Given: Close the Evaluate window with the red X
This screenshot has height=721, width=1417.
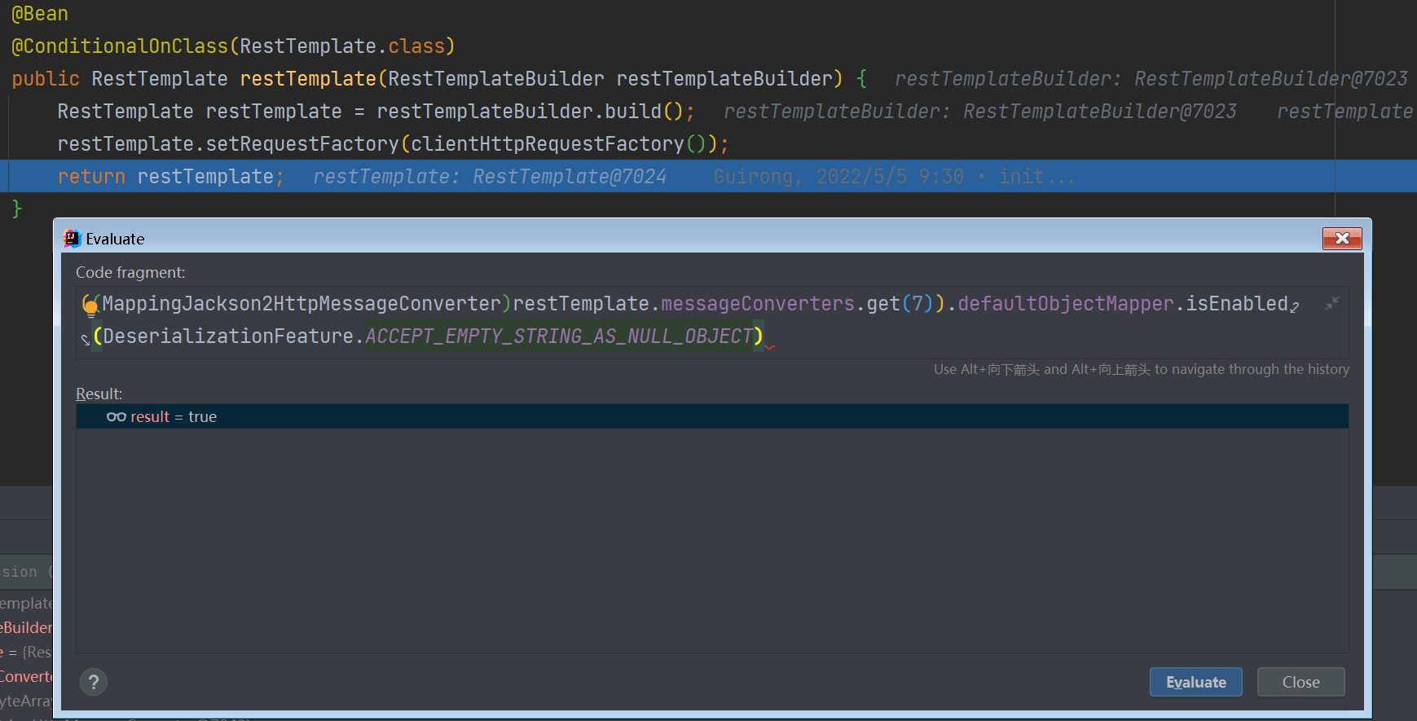Looking at the screenshot, I should 1342,238.
